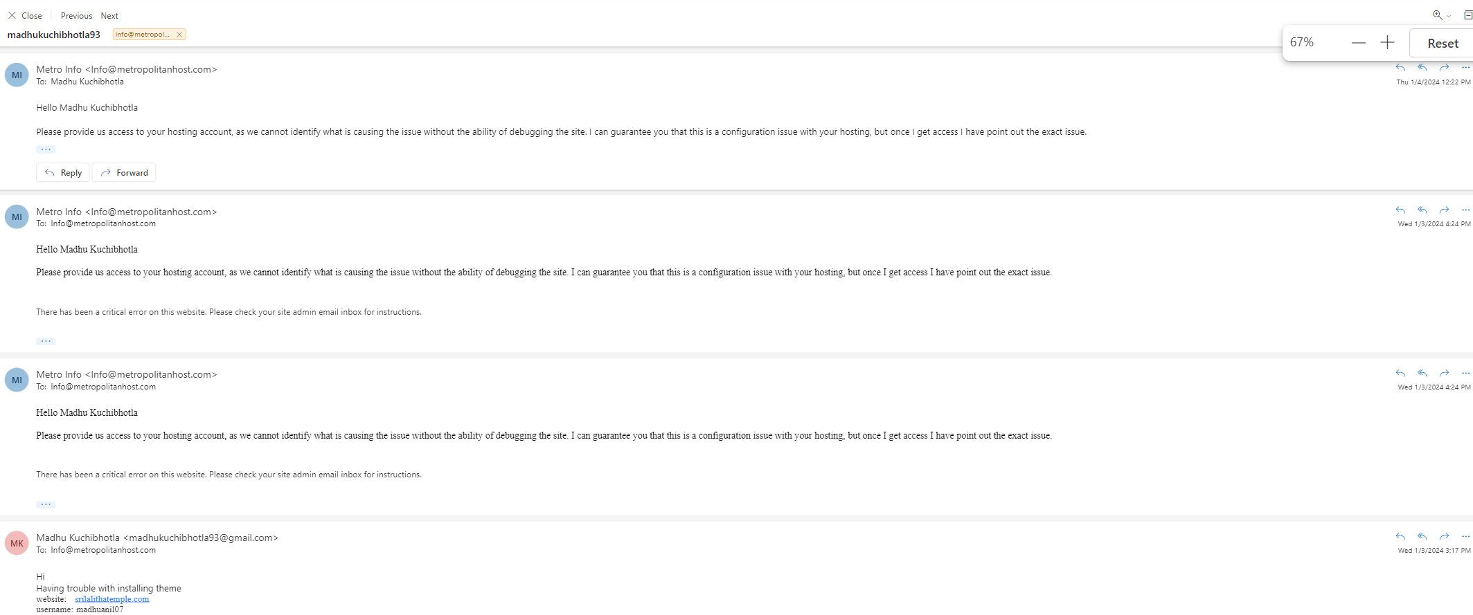Decrease zoom with the minus button
Viewport: 1473px width, 615px height.
click(1359, 43)
